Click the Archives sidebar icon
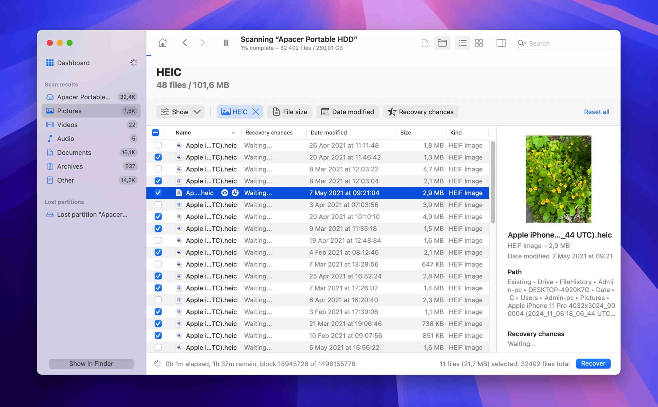 tap(50, 166)
